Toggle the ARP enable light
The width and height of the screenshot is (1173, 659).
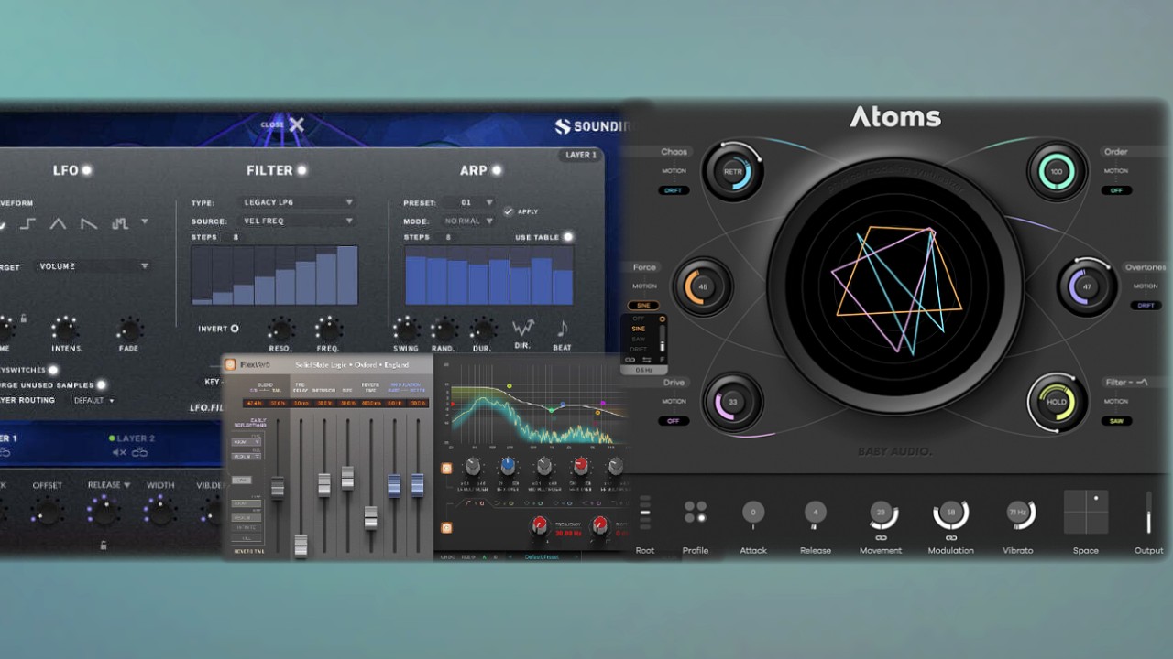coord(497,170)
